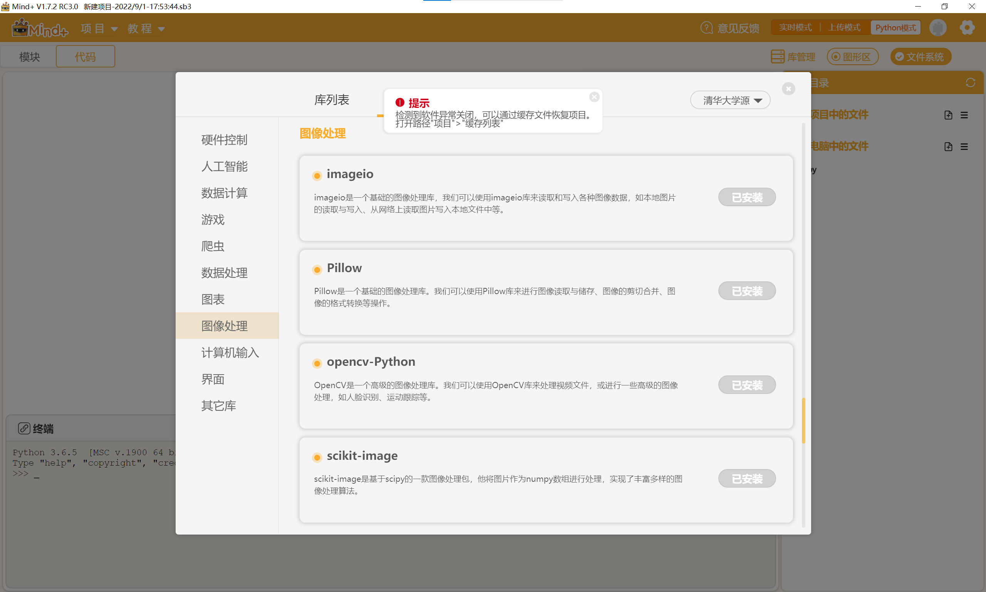Open the 教程 menu

(146, 28)
